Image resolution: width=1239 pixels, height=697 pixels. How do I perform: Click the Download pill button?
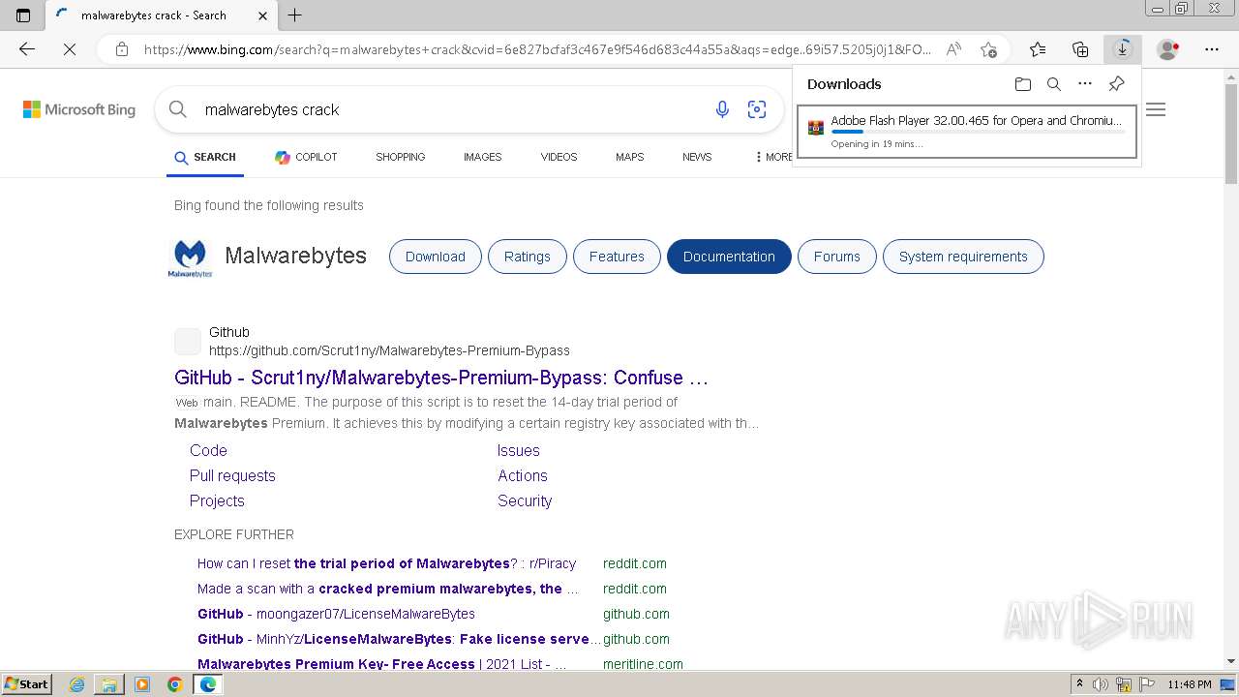[x=436, y=257]
